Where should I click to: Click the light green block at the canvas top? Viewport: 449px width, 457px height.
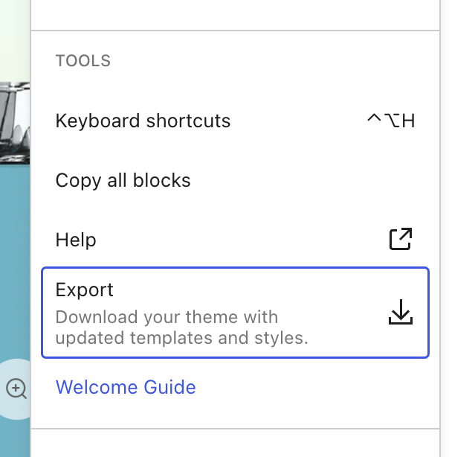point(15,41)
